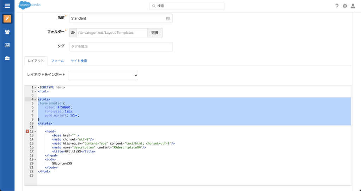Open the settings gear icon
The image size is (361, 191).
345,6
